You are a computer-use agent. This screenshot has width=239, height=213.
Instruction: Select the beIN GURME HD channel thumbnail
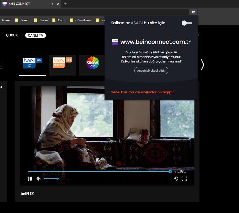coord(63,65)
